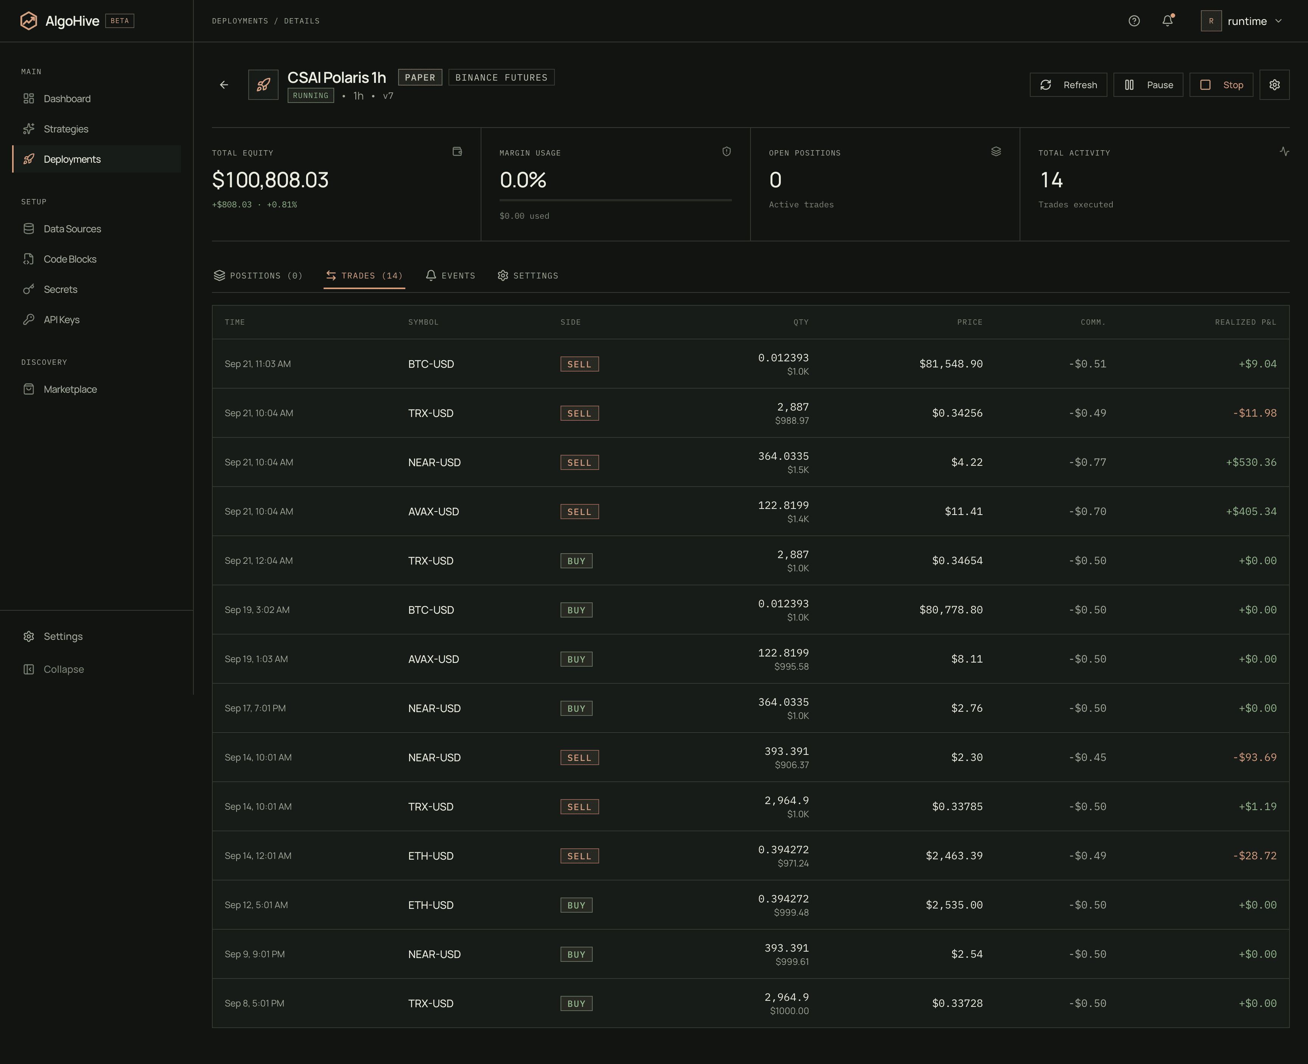The width and height of the screenshot is (1308, 1064).
Task: Click the Refresh button
Action: 1068,85
